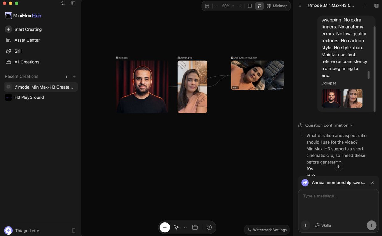
Task: Open the woman reference thumbnail in the chat
Action: click(353, 98)
